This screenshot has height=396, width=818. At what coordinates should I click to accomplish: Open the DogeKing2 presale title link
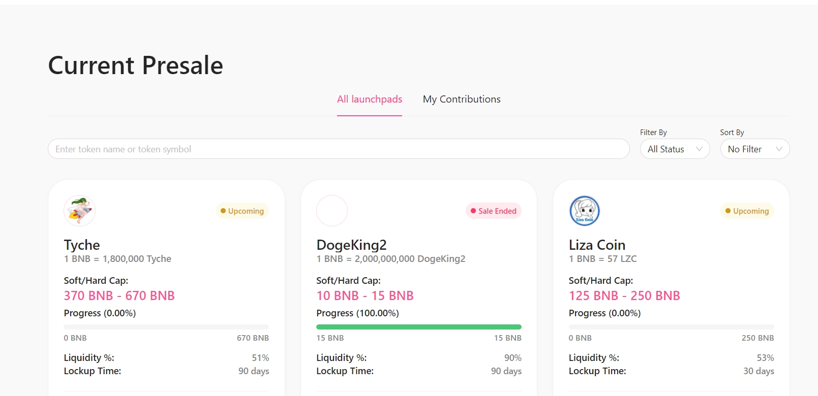(x=351, y=245)
